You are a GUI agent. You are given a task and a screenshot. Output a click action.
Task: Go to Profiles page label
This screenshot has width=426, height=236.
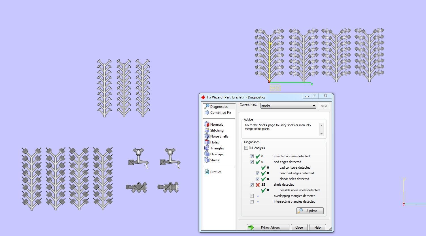(x=216, y=172)
